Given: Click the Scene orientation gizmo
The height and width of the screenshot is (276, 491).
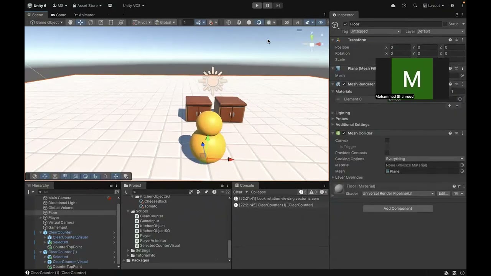Looking at the screenshot, I should (312, 43).
